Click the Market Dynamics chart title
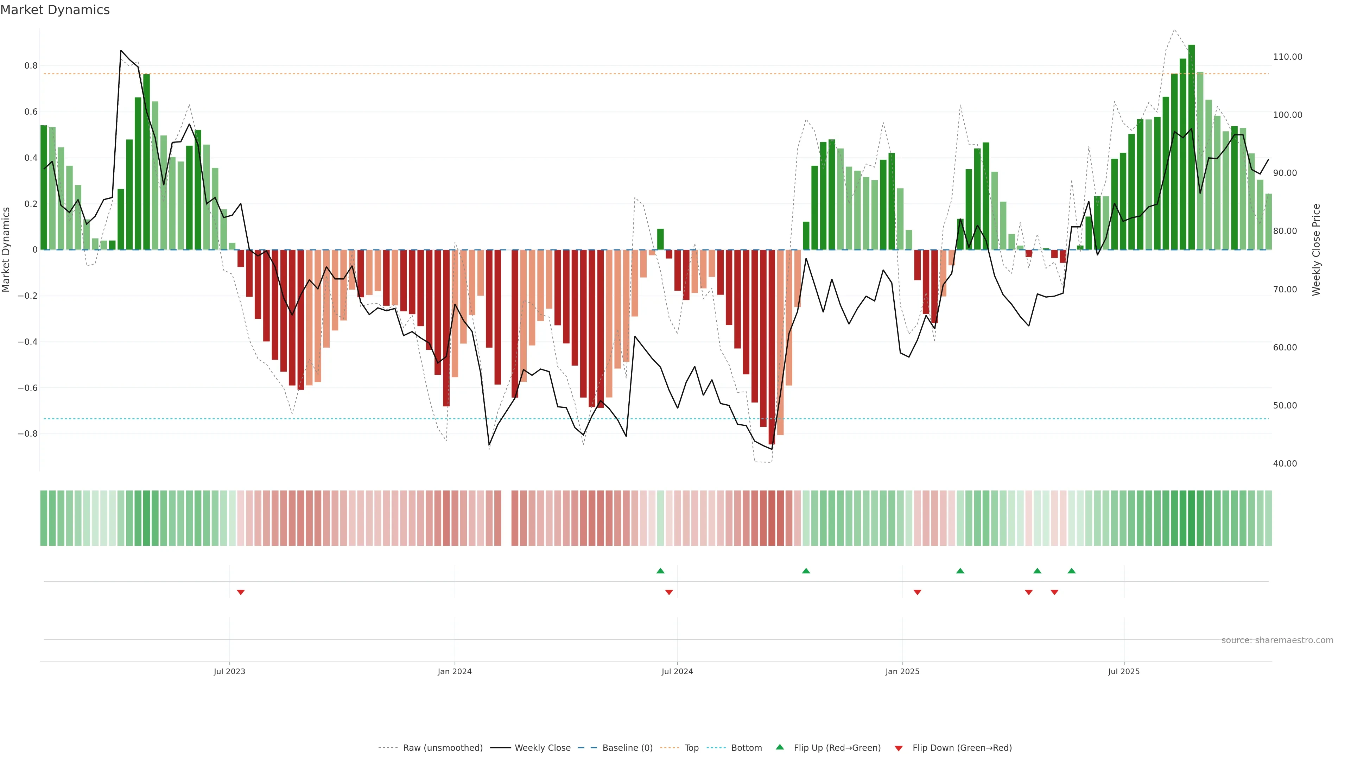Screen dimensions: 1351x760 coord(55,10)
